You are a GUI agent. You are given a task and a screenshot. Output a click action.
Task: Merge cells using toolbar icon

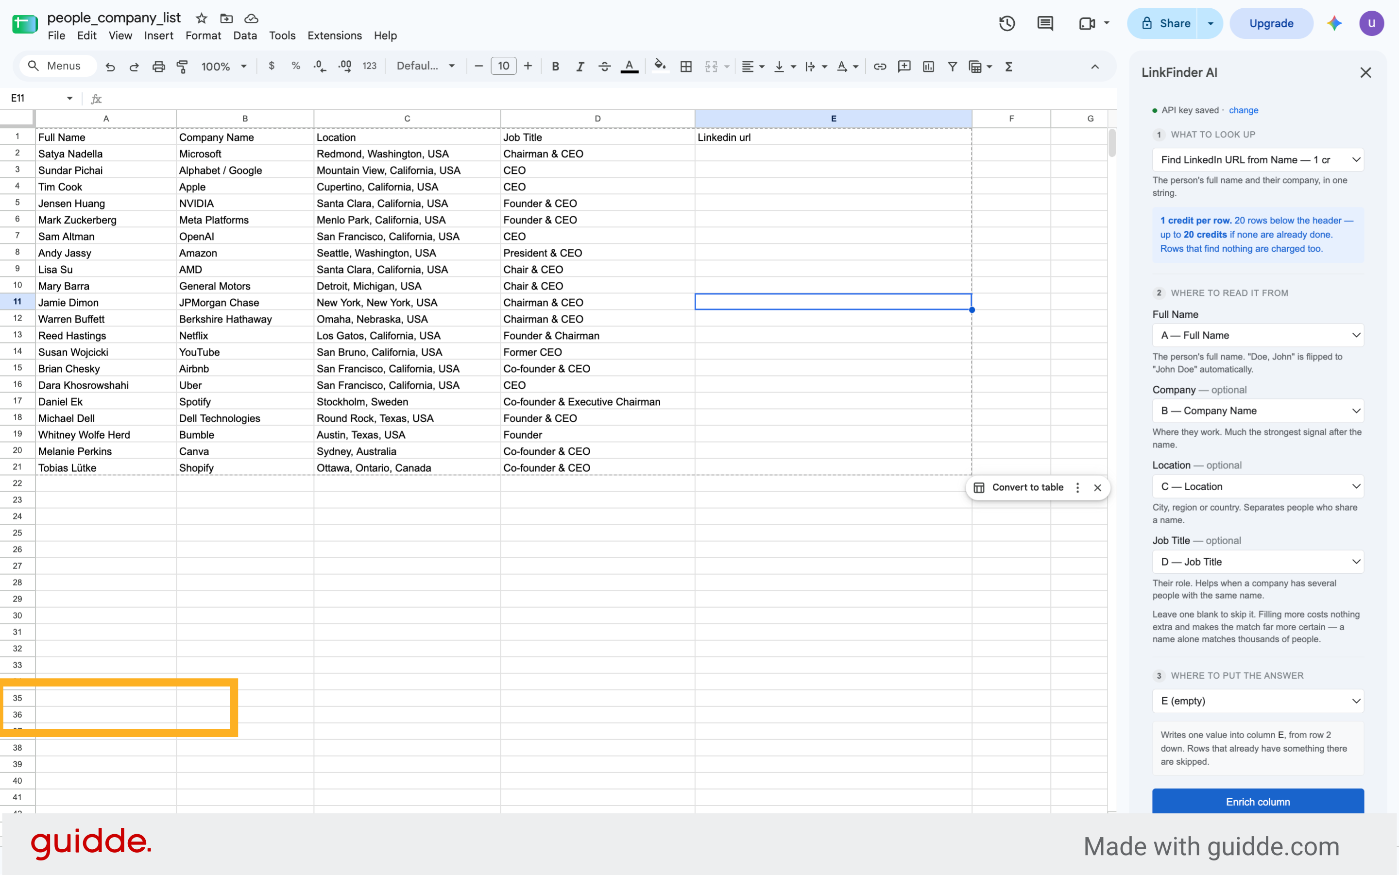click(x=712, y=67)
